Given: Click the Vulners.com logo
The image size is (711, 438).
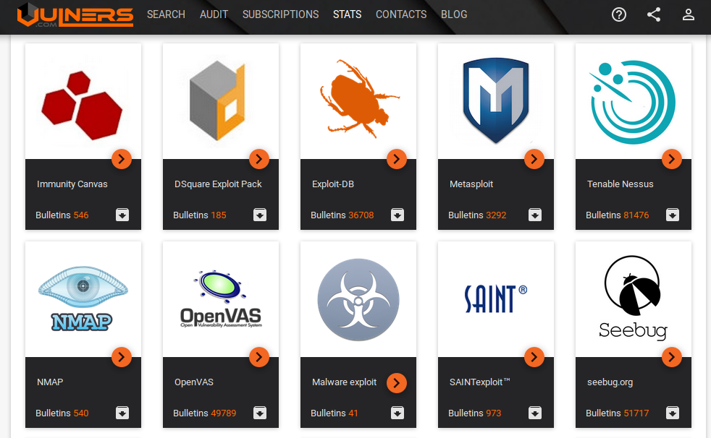Looking at the screenshot, I should coord(75,15).
